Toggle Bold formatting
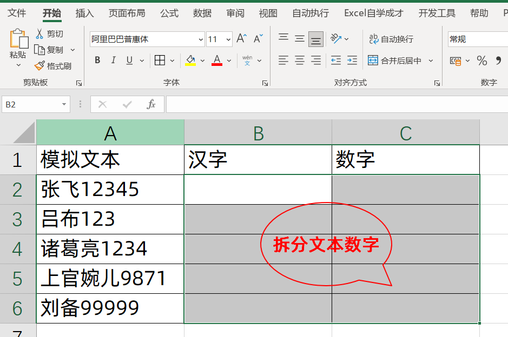This screenshot has width=508, height=337. (x=97, y=60)
